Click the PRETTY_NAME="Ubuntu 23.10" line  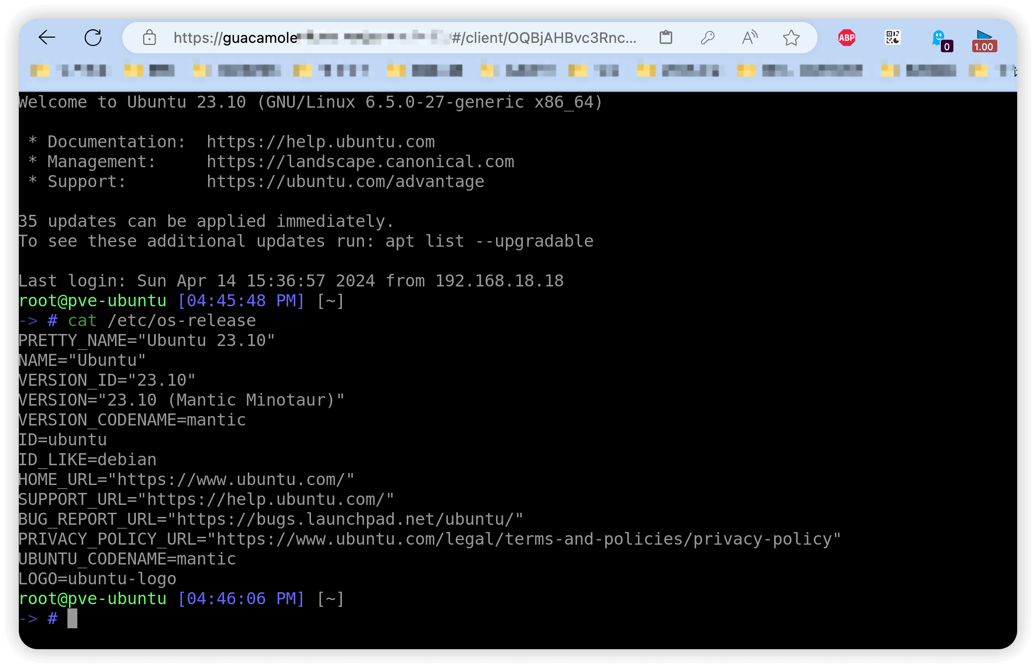tap(147, 340)
